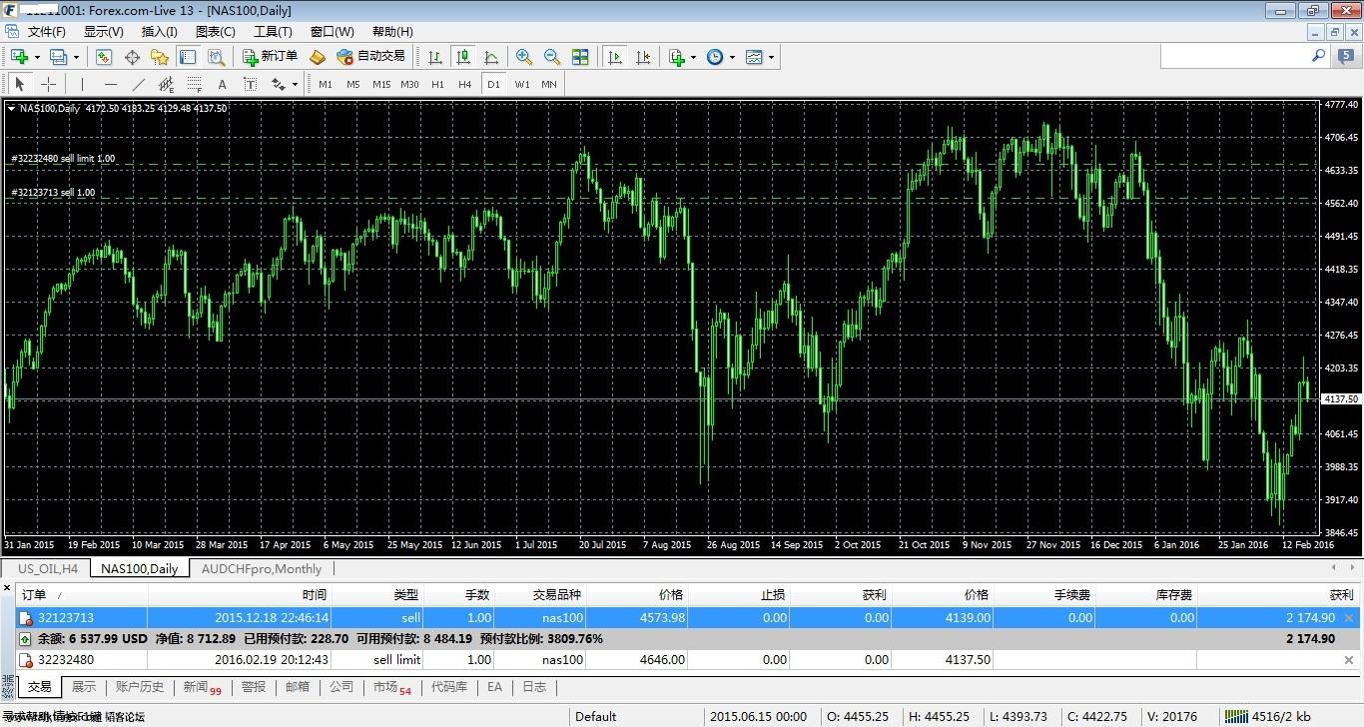
Task: Open the Periods clock icon
Action: [x=715, y=57]
